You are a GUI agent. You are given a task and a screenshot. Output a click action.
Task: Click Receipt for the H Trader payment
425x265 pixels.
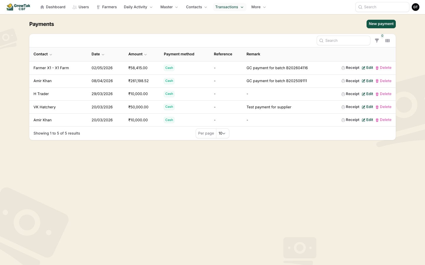click(x=350, y=94)
